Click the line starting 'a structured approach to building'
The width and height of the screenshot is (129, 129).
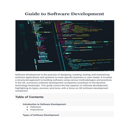pos(64,80)
